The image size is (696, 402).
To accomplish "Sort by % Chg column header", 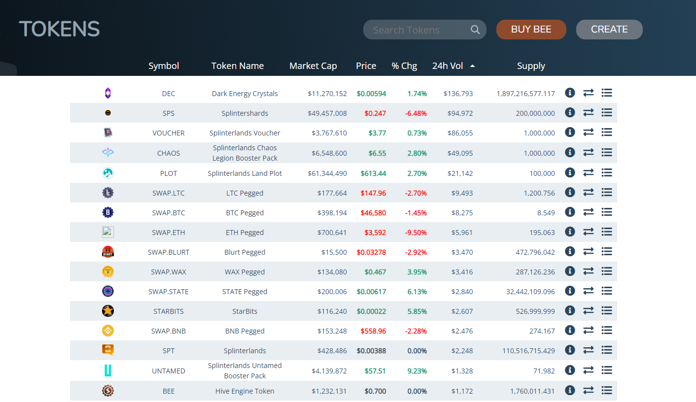I will point(404,66).
